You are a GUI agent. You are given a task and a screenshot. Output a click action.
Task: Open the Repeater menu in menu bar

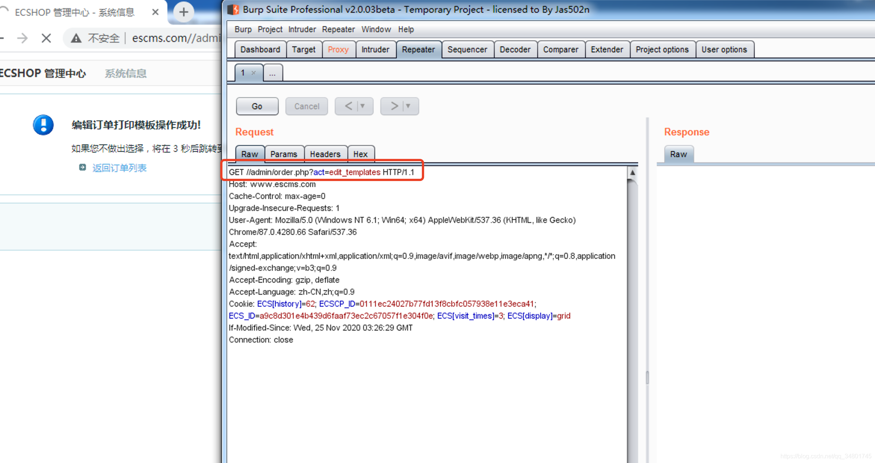(338, 29)
